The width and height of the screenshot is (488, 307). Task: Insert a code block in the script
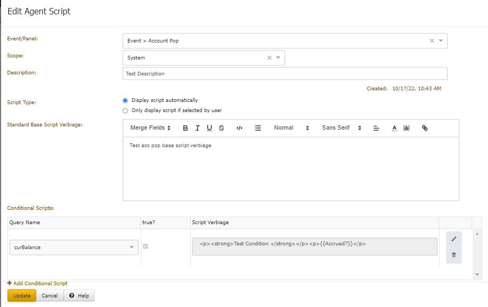tap(239, 128)
